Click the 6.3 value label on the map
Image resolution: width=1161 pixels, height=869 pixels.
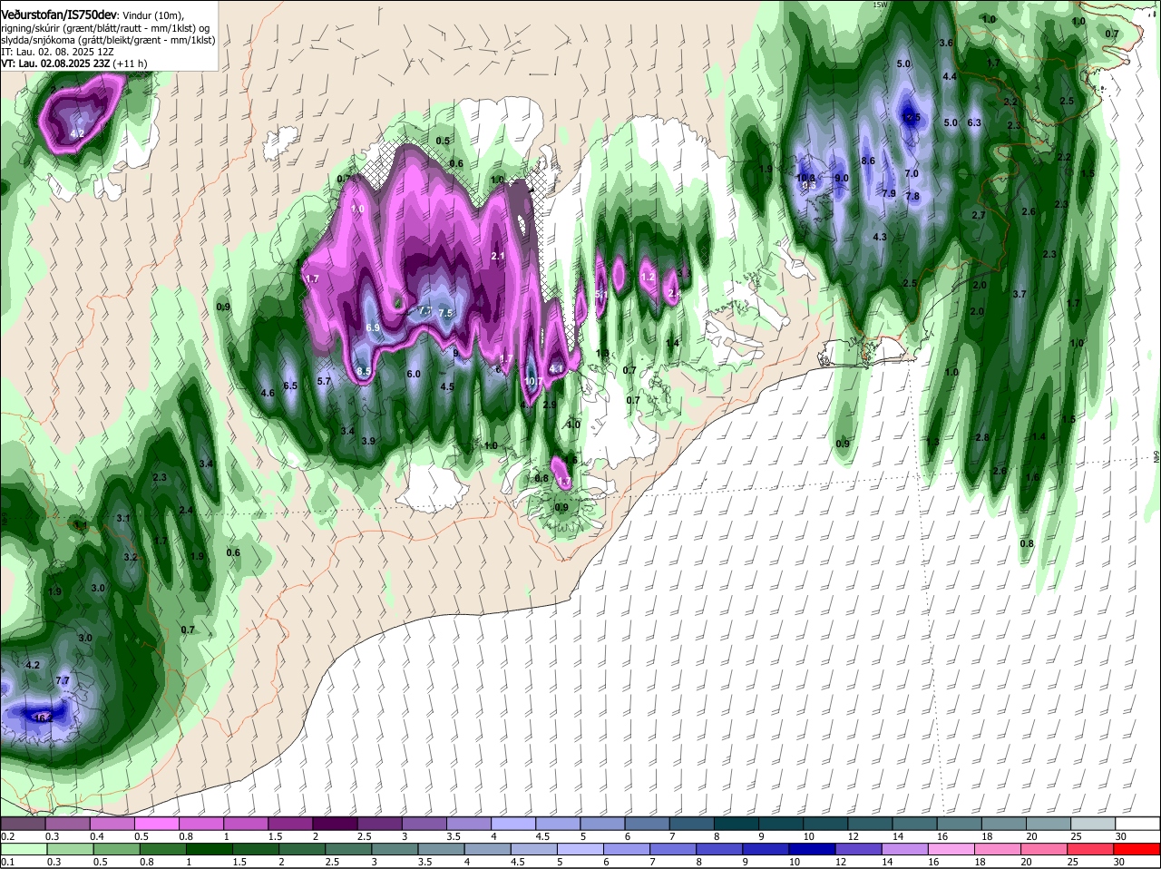[975, 122]
